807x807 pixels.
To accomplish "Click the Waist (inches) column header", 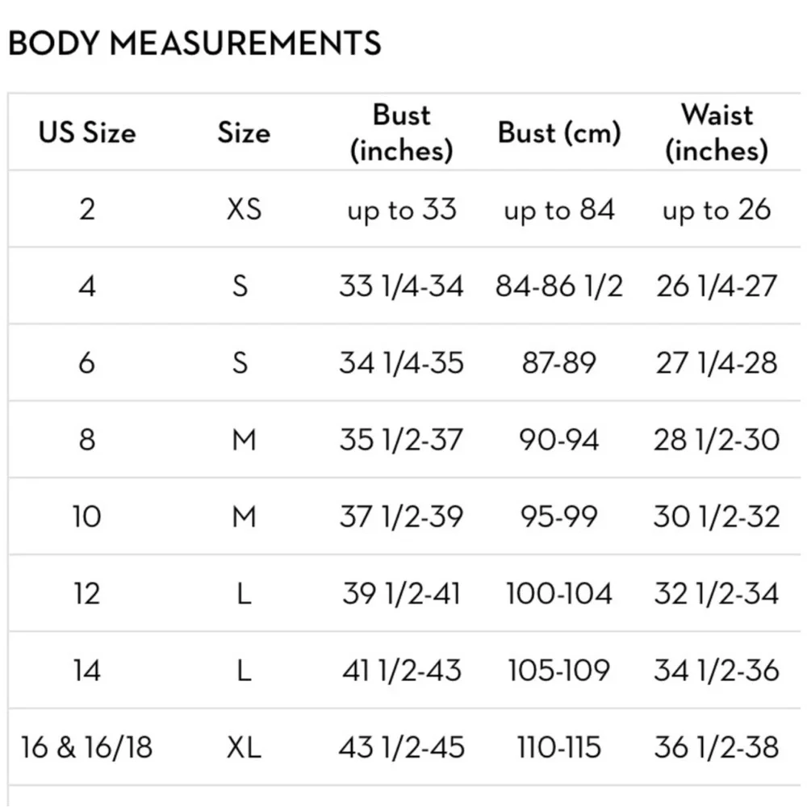I will (x=716, y=132).
